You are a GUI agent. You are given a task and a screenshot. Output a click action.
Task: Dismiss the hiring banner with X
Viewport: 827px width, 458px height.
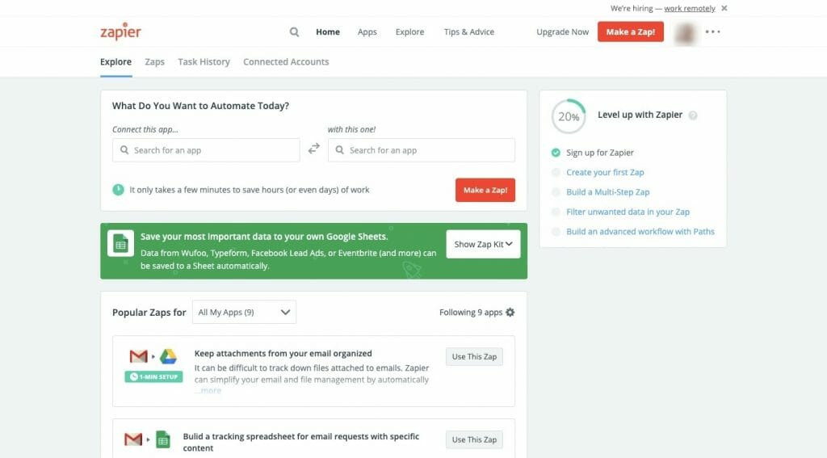(x=724, y=8)
